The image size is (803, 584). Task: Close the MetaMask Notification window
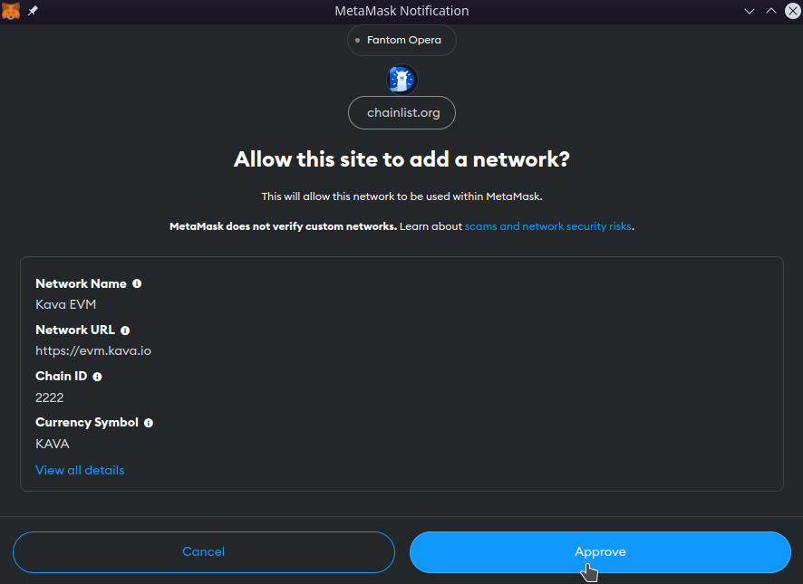[x=791, y=11]
